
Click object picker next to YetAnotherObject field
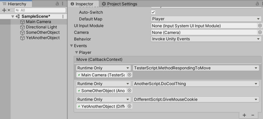[129, 106]
